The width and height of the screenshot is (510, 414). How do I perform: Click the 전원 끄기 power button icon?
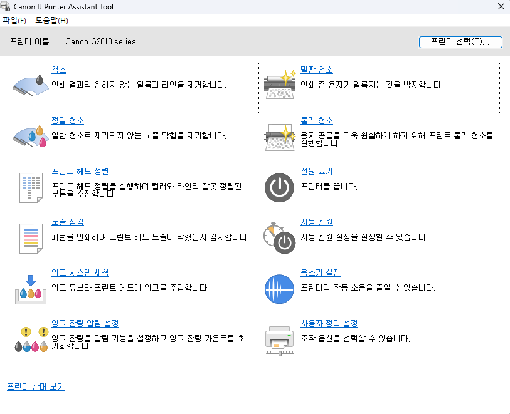pyautogui.click(x=279, y=188)
